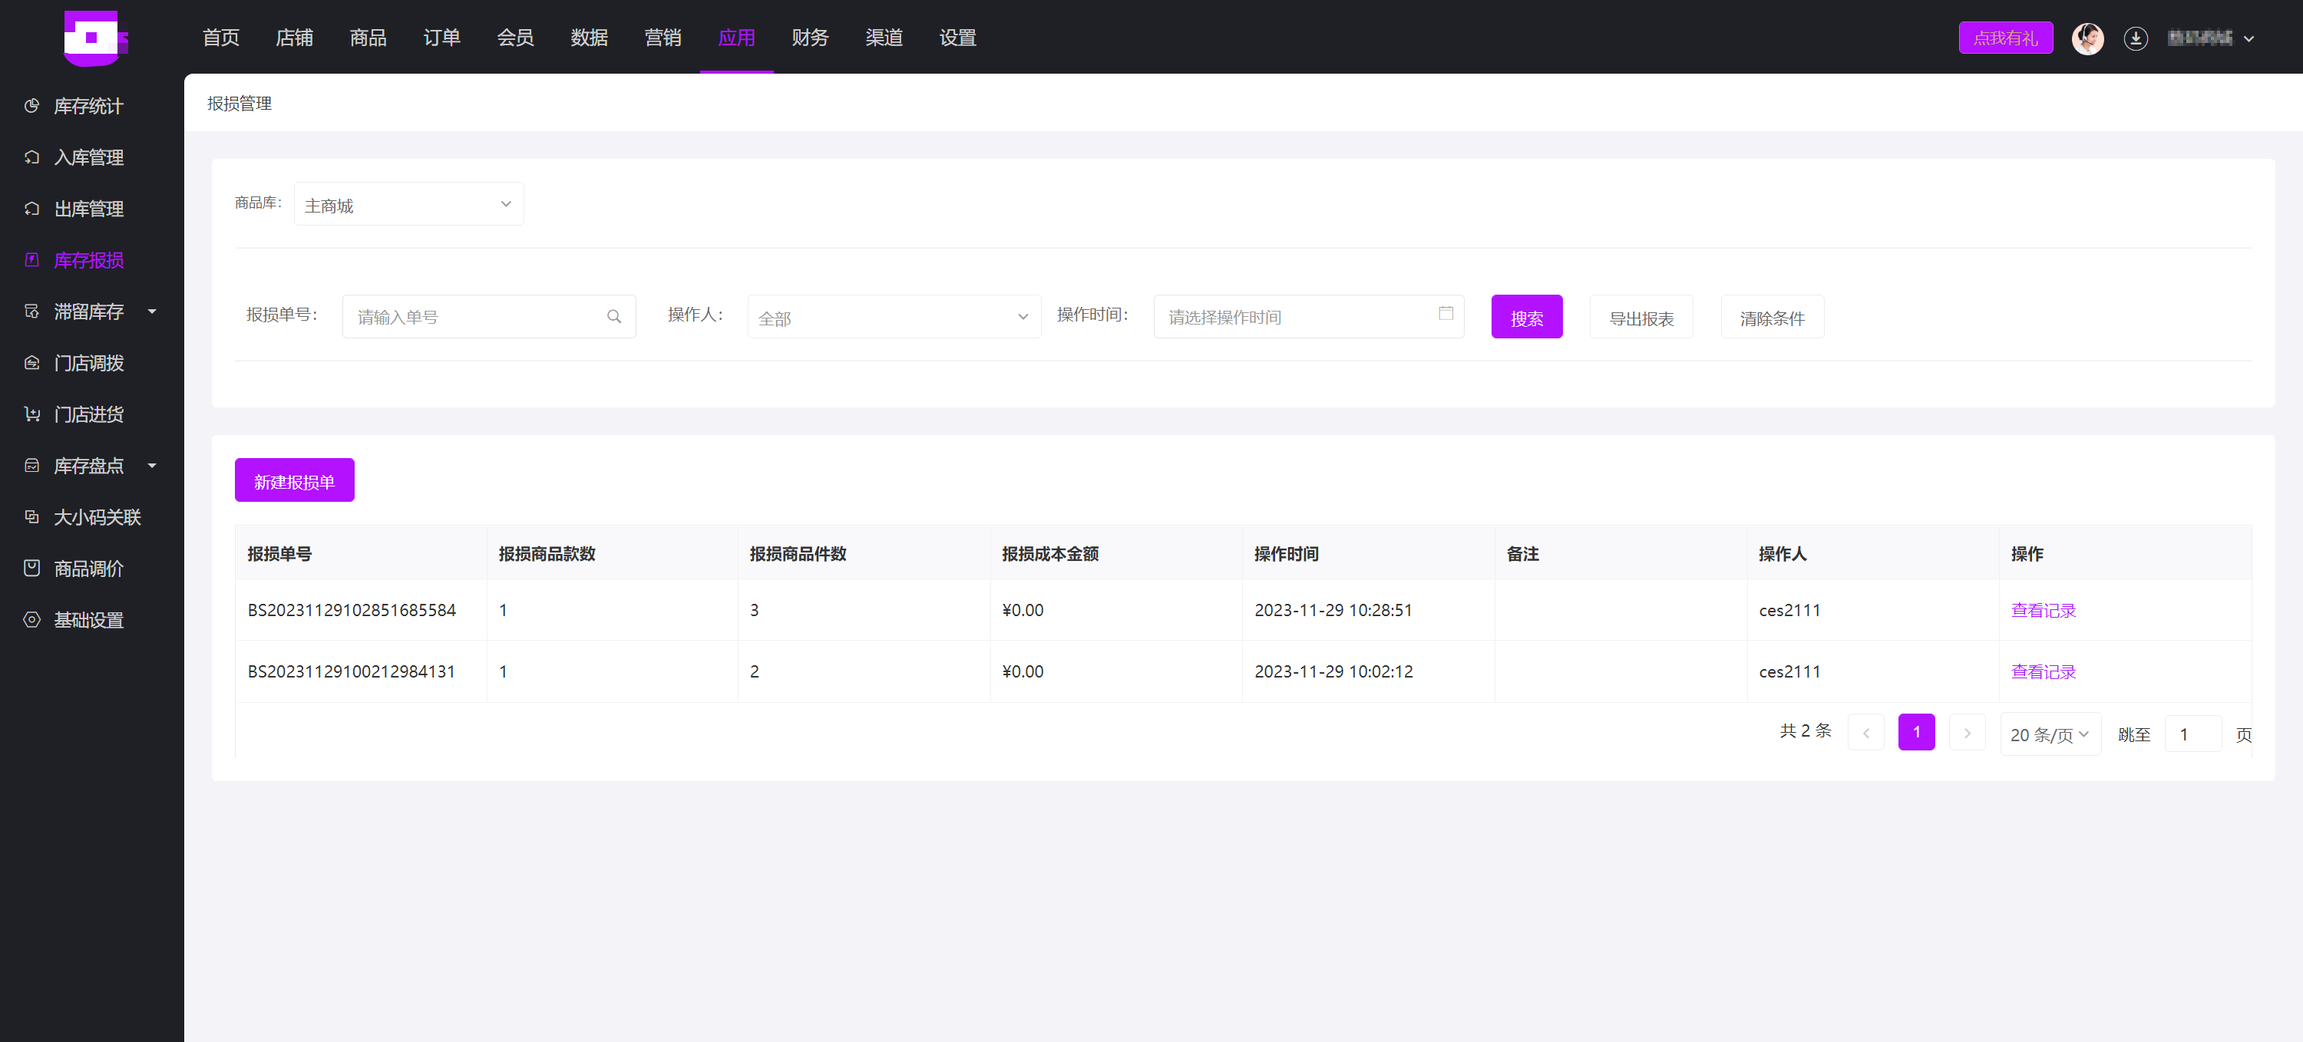Open the 操作人 dropdown
The width and height of the screenshot is (2303, 1042).
(x=893, y=317)
